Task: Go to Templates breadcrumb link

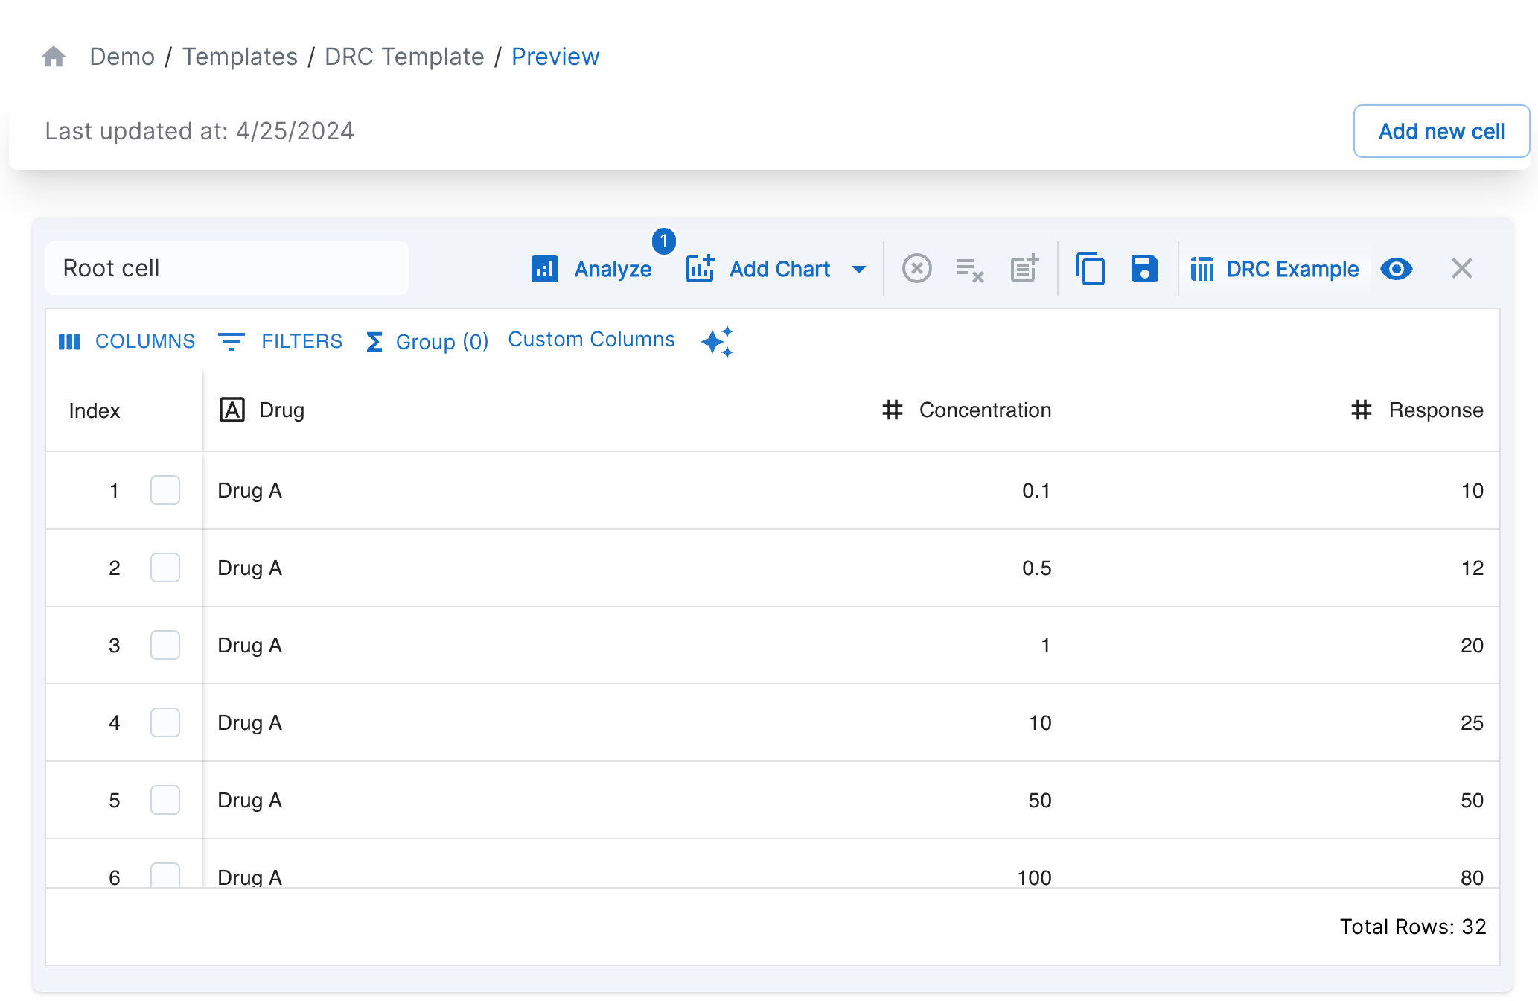Action: (240, 57)
